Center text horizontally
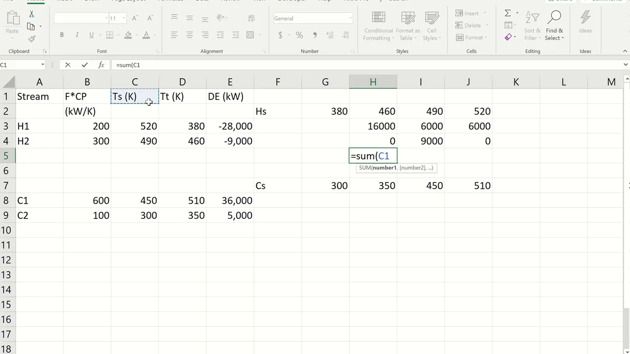Screen dimensions: 630x354 click(189, 35)
